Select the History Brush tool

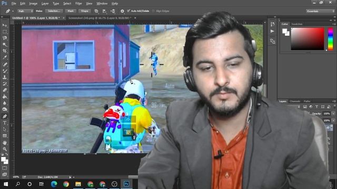(5, 83)
